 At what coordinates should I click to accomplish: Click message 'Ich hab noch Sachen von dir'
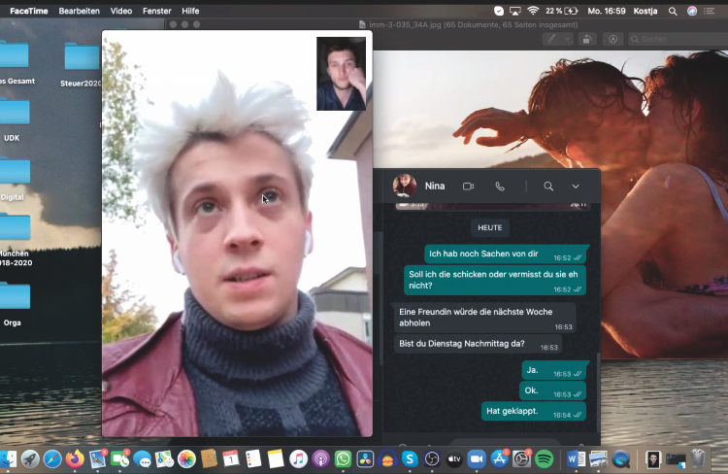[505, 254]
